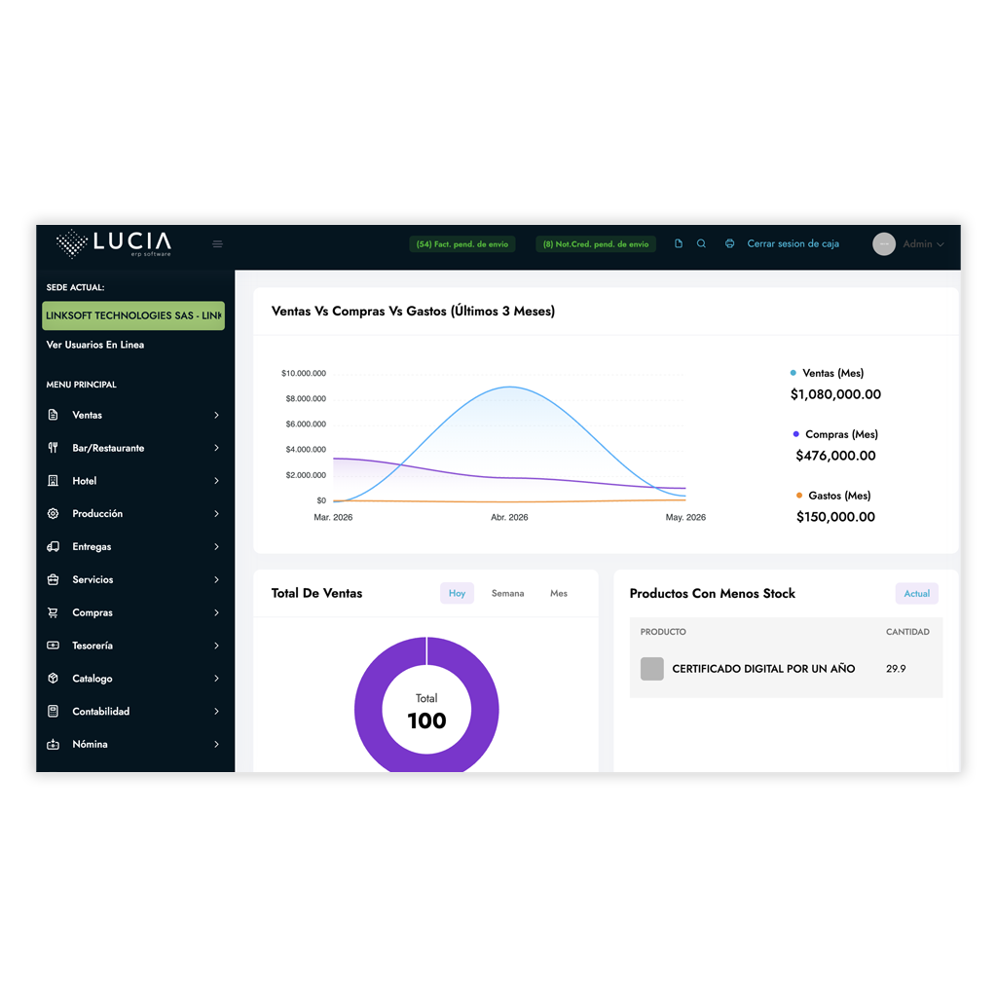Click the 29.9 quantity cell

(896, 669)
